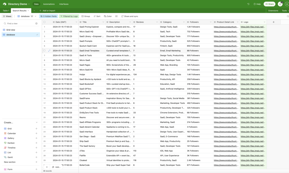Add a new Form view
289x173 pixels.
tap(36, 170)
